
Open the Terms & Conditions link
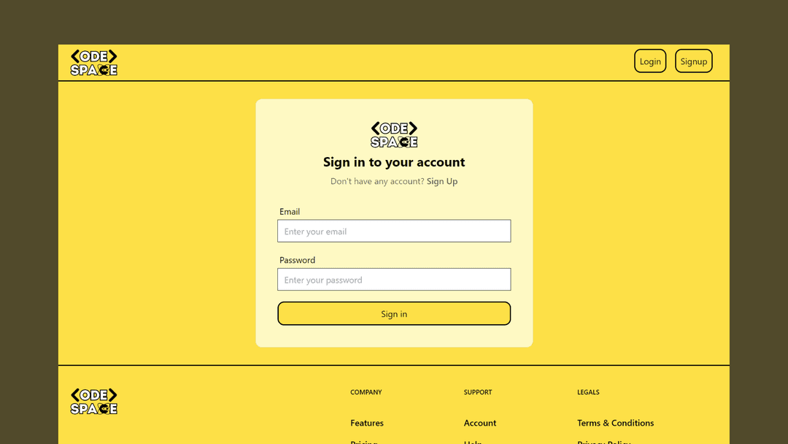615,423
